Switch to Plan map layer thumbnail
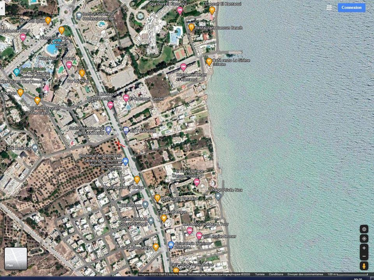This screenshot has width=374, height=280. [x=16, y=259]
